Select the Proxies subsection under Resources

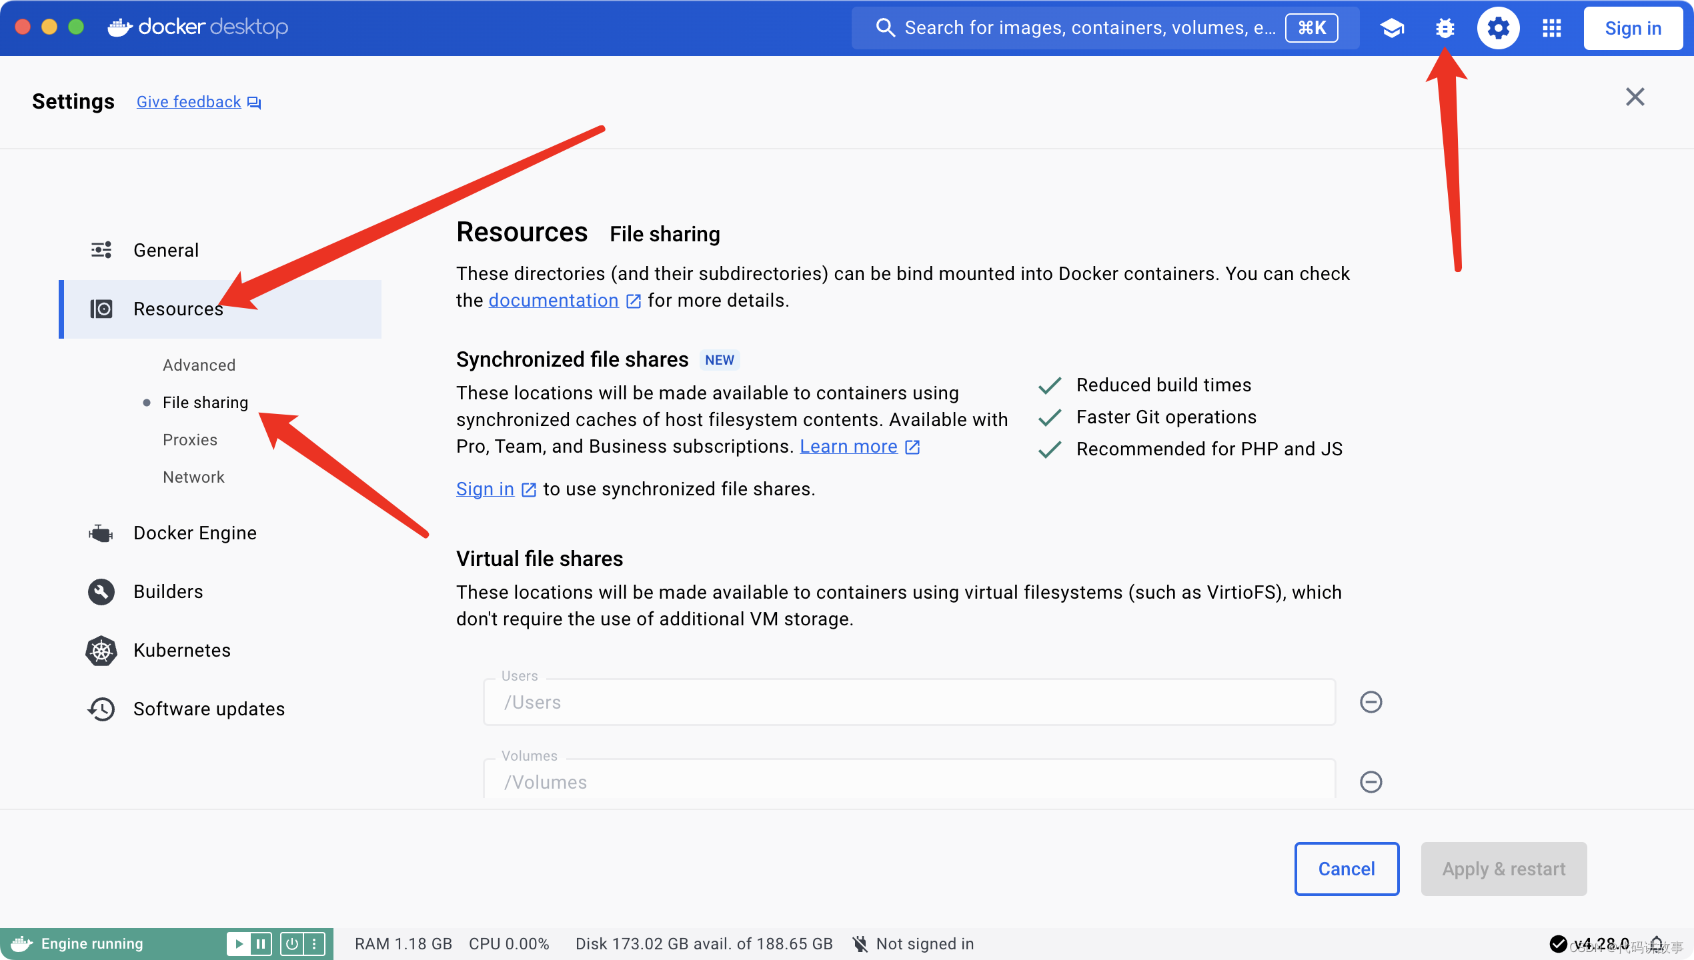189,439
